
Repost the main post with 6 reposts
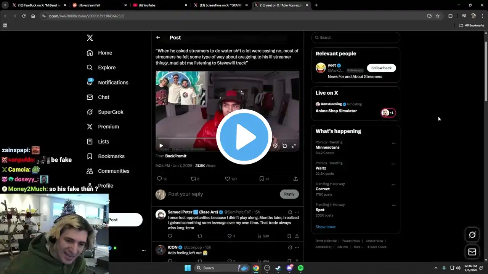pos(193,178)
